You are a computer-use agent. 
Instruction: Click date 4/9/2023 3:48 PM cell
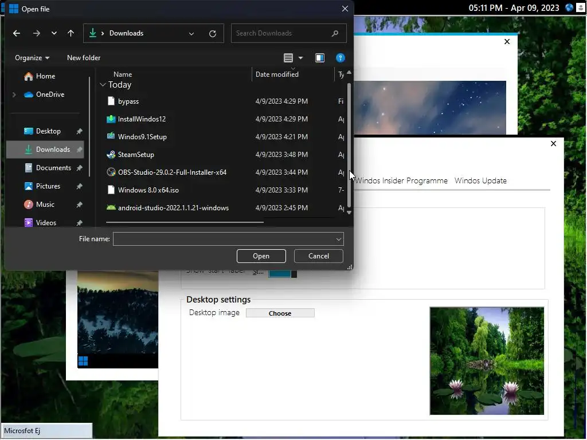coord(281,155)
